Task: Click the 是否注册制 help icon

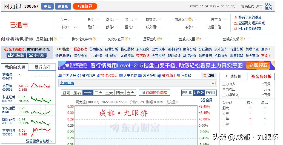Action: [x=55, y=39]
